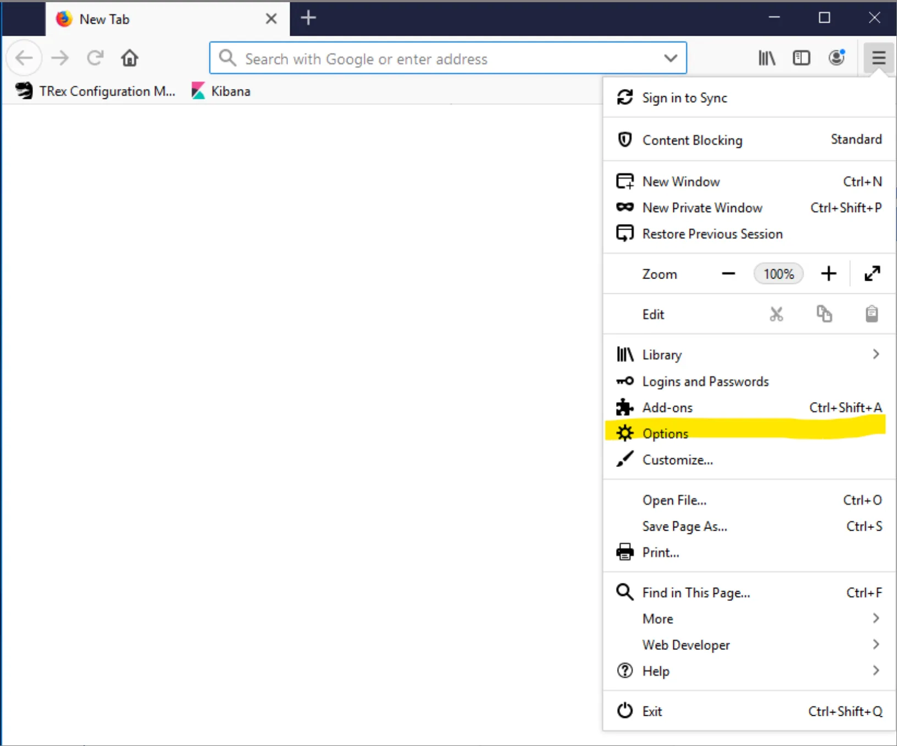Image resolution: width=897 pixels, height=746 pixels.
Task: Open a new tab with plus
Action: point(308,18)
